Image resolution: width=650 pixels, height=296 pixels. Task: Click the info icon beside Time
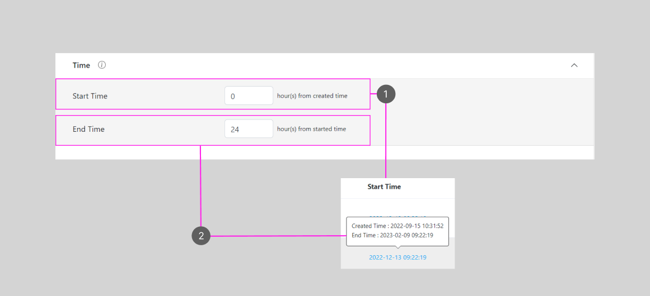pos(102,65)
